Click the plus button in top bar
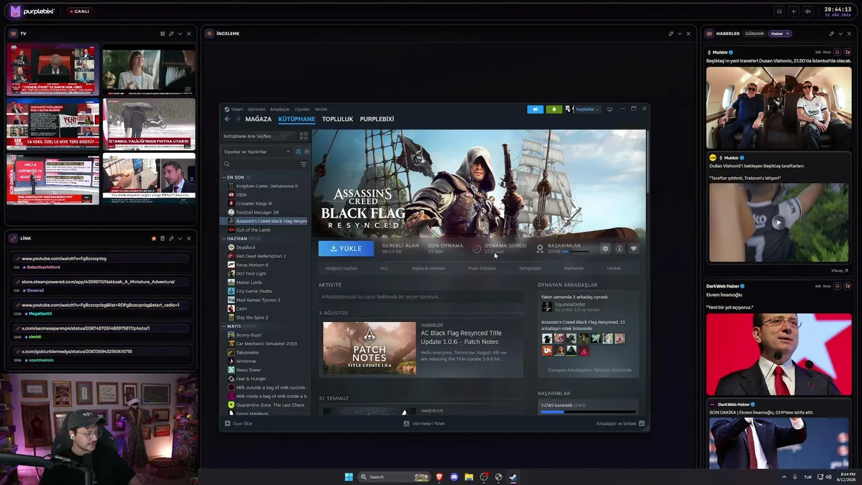 coord(793,11)
